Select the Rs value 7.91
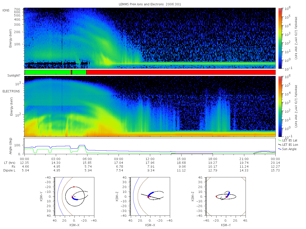306x229 pixels. (x=150, y=166)
